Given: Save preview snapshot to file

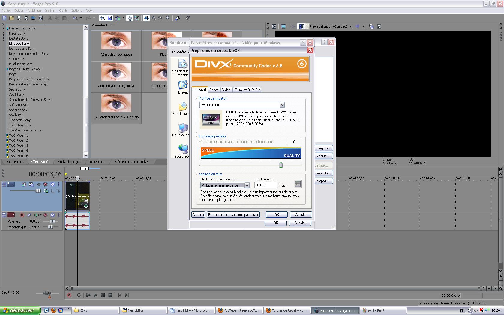Looking at the screenshot, I should pyautogui.click(x=379, y=26).
